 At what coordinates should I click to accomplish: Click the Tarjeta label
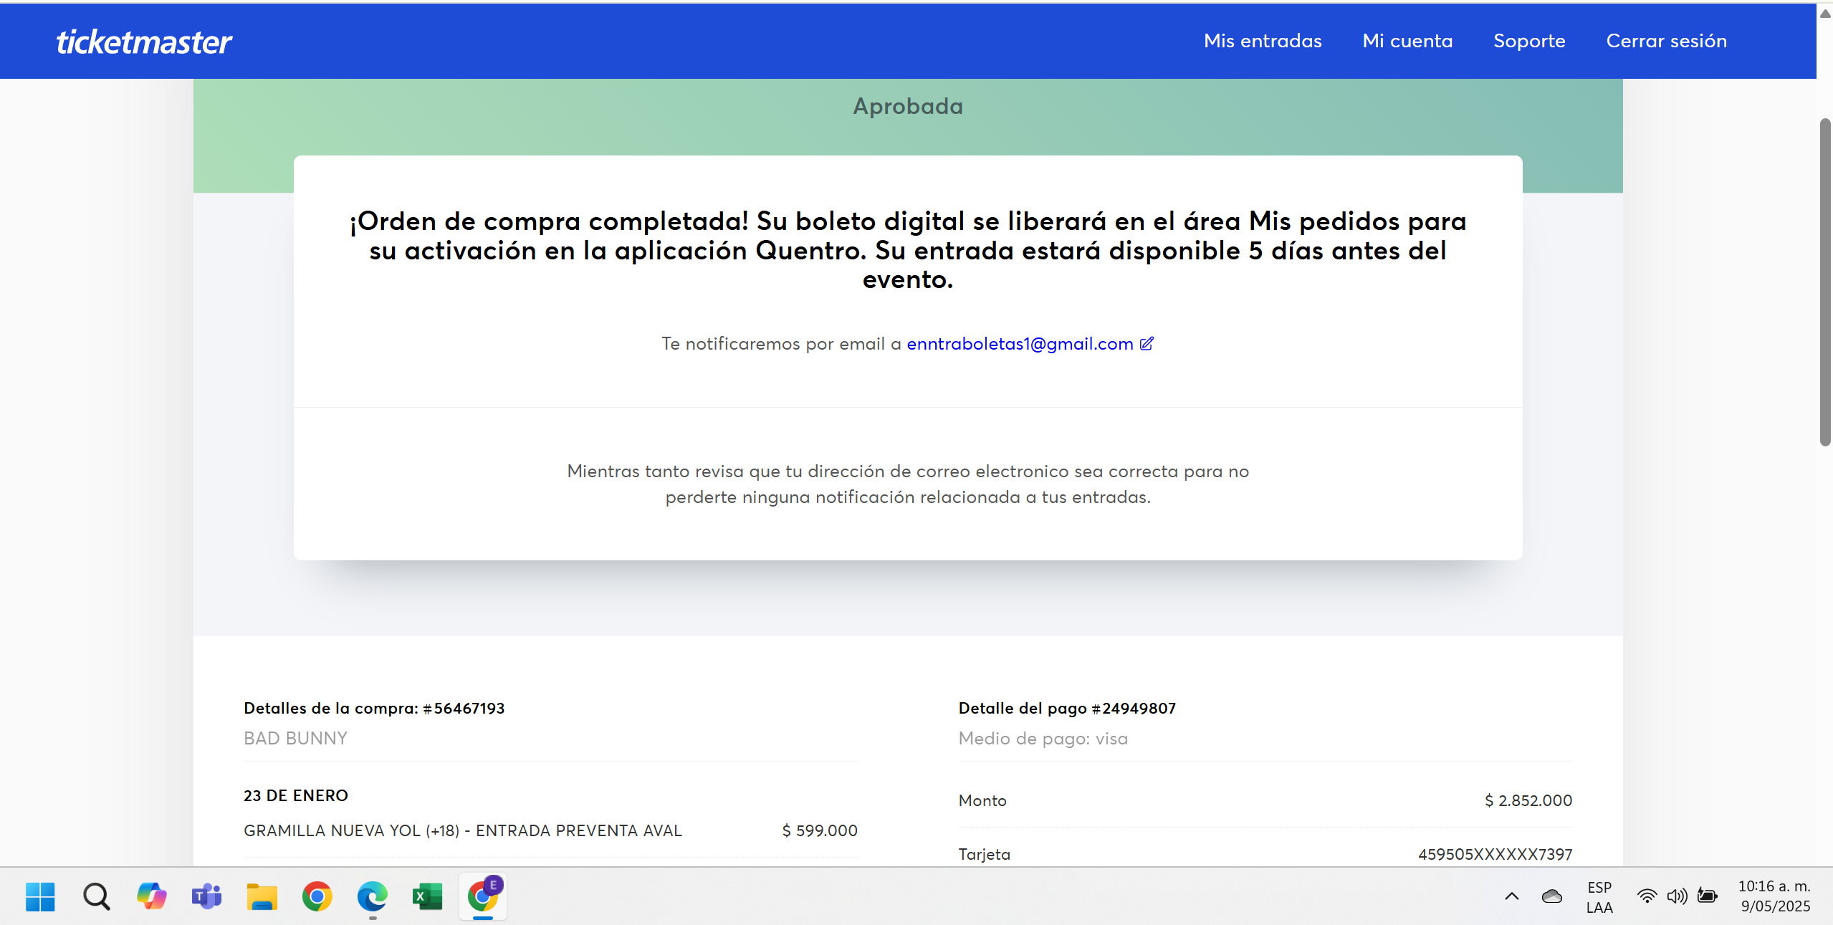pyautogui.click(x=985, y=854)
